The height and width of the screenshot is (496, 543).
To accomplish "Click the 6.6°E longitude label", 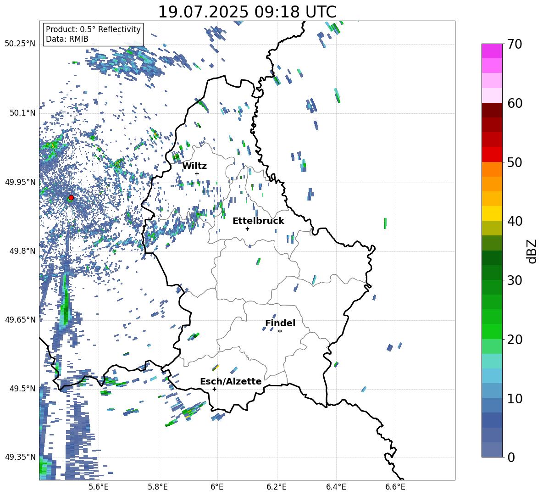I will click(x=395, y=487).
